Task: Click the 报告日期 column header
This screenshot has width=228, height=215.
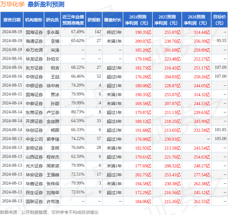Action: click(x=12, y=20)
